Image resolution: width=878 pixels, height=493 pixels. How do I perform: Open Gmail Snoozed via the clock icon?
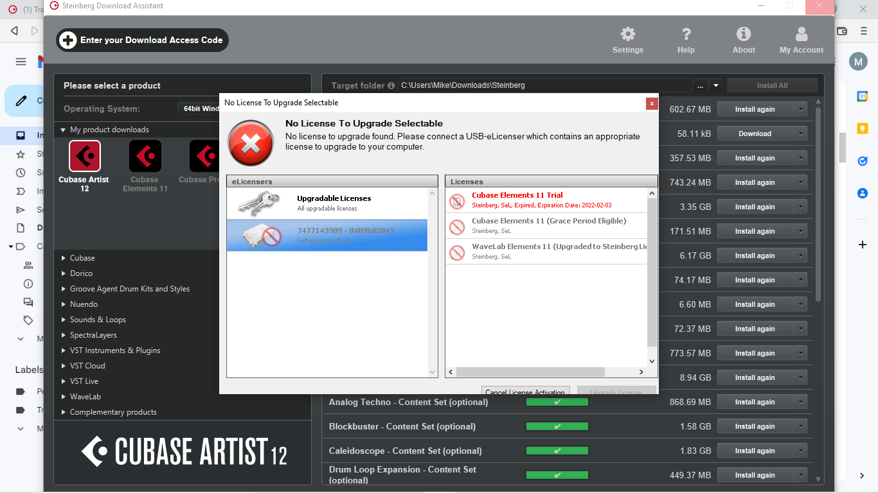(x=21, y=173)
